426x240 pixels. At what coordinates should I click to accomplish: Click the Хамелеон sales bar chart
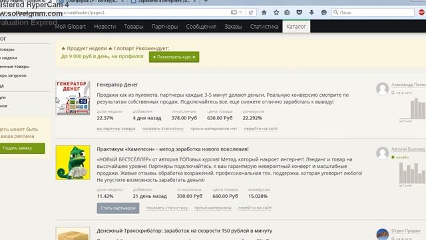[412, 173]
